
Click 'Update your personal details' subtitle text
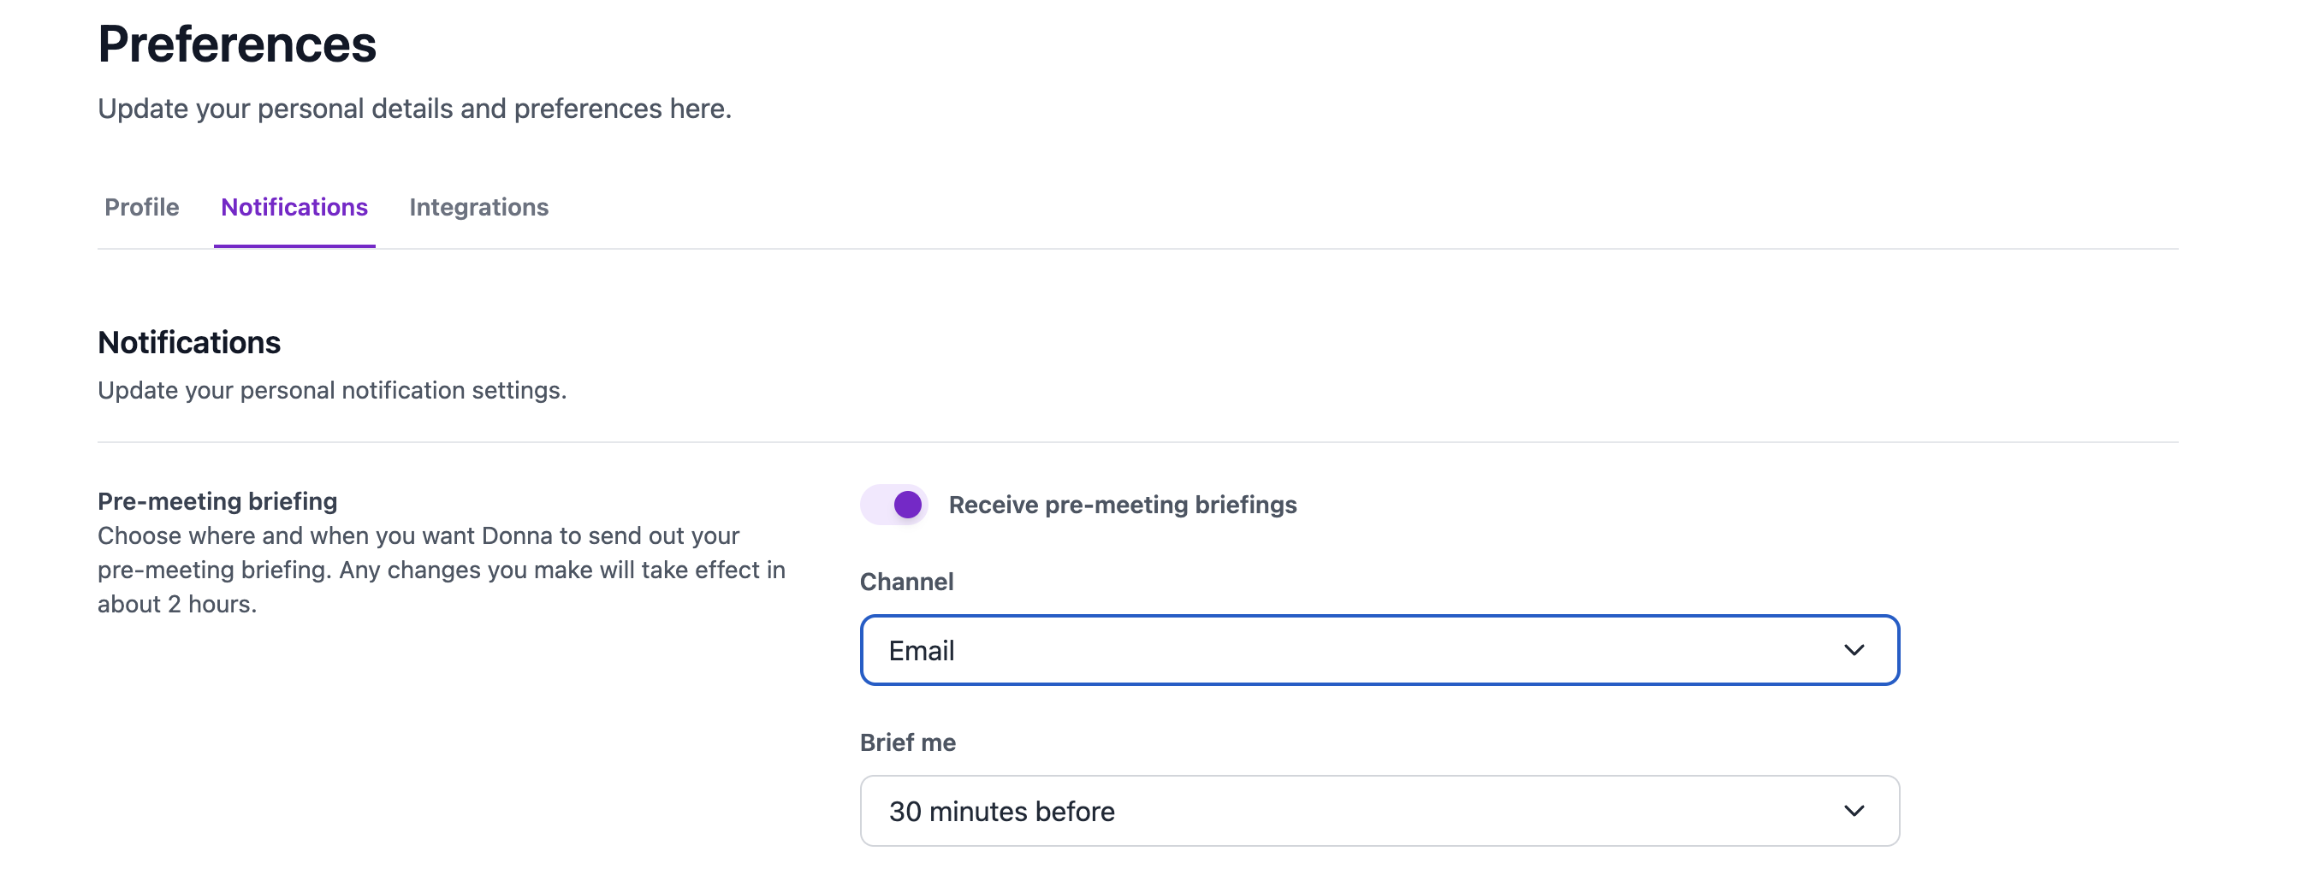pyautogui.click(x=413, y=108)
